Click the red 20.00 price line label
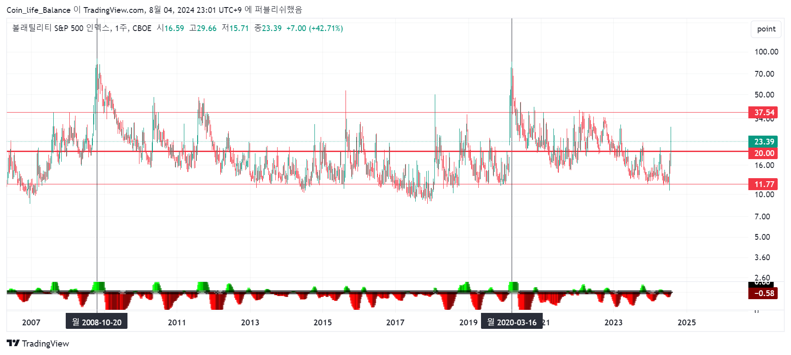 [x=763, y=153]
